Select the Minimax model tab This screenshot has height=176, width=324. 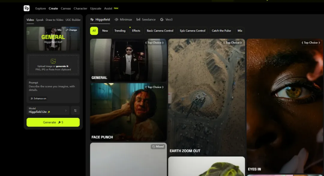tap(123, 19)
